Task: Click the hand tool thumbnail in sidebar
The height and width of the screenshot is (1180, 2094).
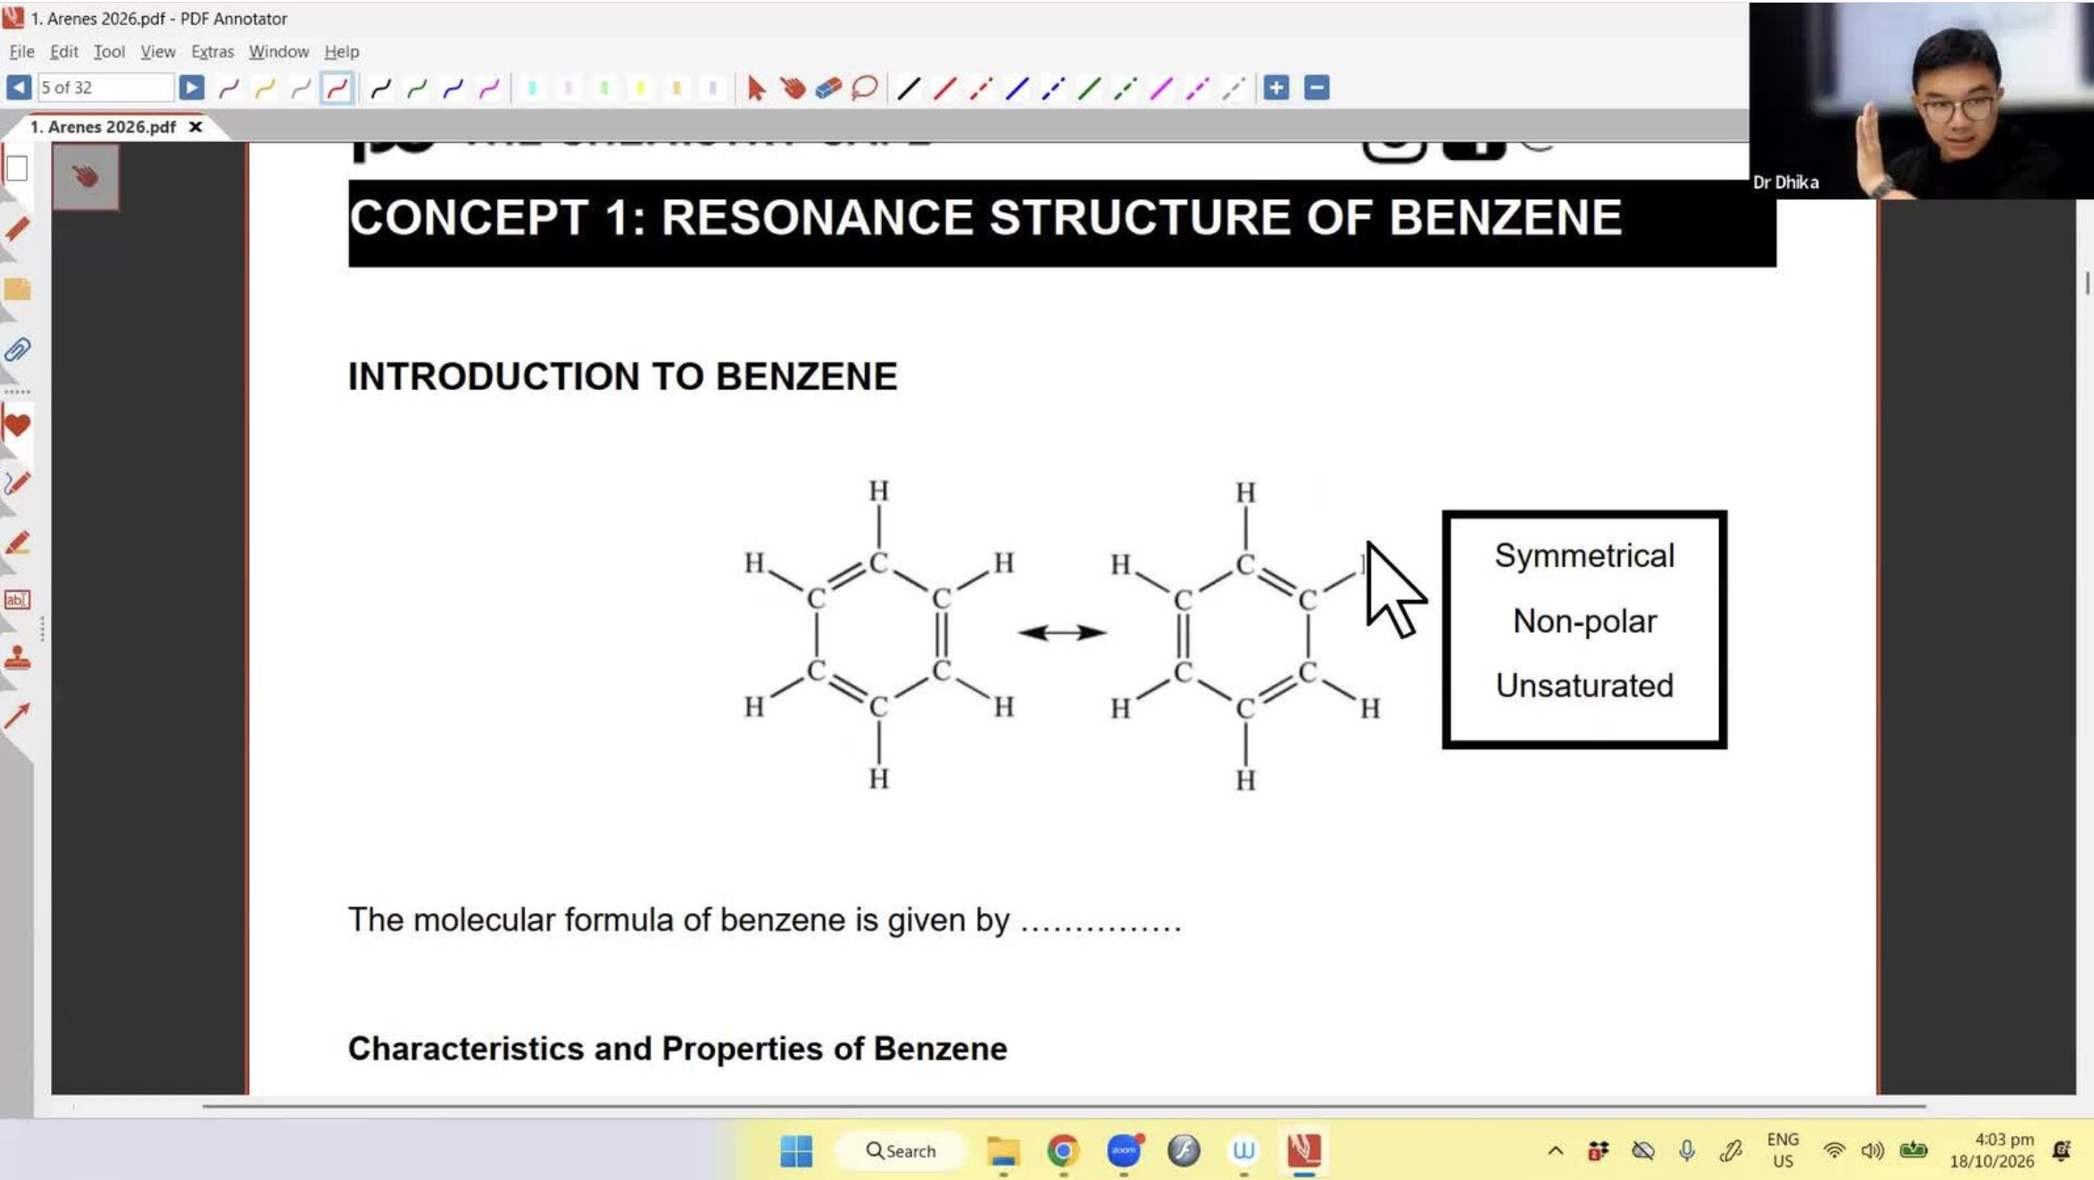Action: pyautogui.click(x=86, y=177)
